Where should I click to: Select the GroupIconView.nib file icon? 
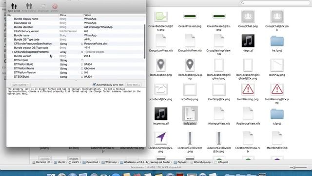tap(161, 41)
